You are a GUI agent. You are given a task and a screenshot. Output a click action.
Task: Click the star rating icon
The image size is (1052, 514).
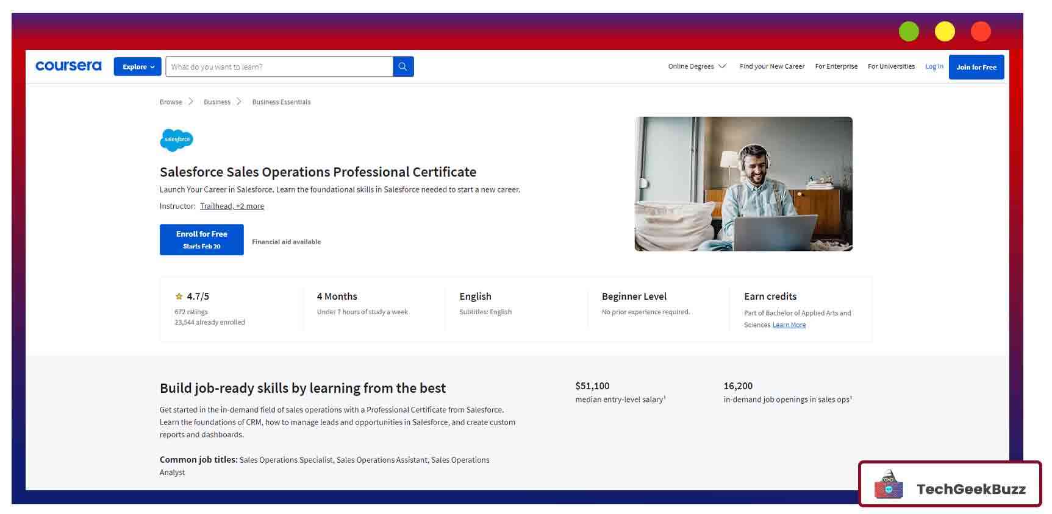(179, 297)
